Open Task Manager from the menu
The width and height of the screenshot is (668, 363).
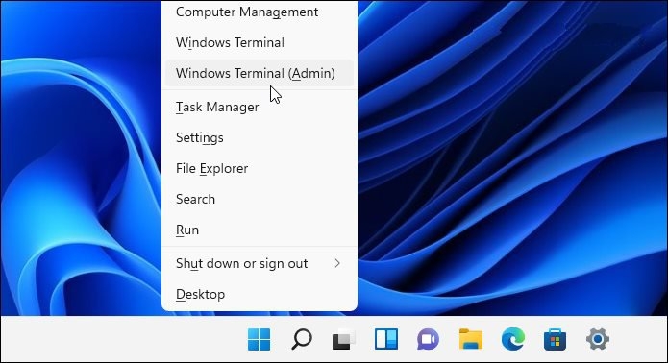pos(259,107)
